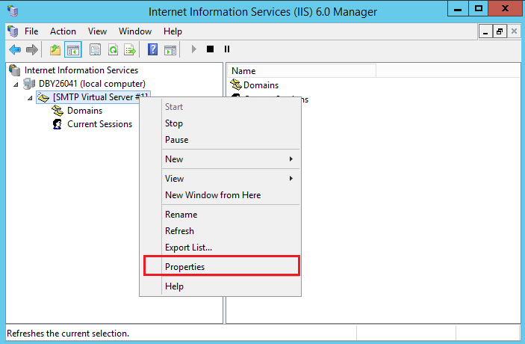The height and width of the screenshot is (344, 525).
Task: Click Domains icon in the tree
Action: point(58,111)
